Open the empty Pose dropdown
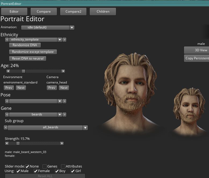Image resolution: width=209 pixels, height=178 pixels. [33, 101]
